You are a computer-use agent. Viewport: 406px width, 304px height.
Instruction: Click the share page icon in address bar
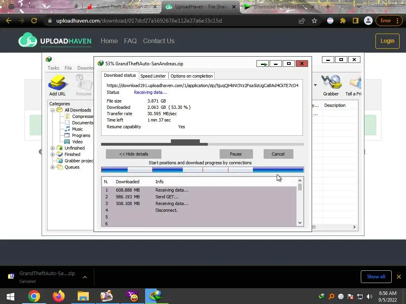point(302,21)
